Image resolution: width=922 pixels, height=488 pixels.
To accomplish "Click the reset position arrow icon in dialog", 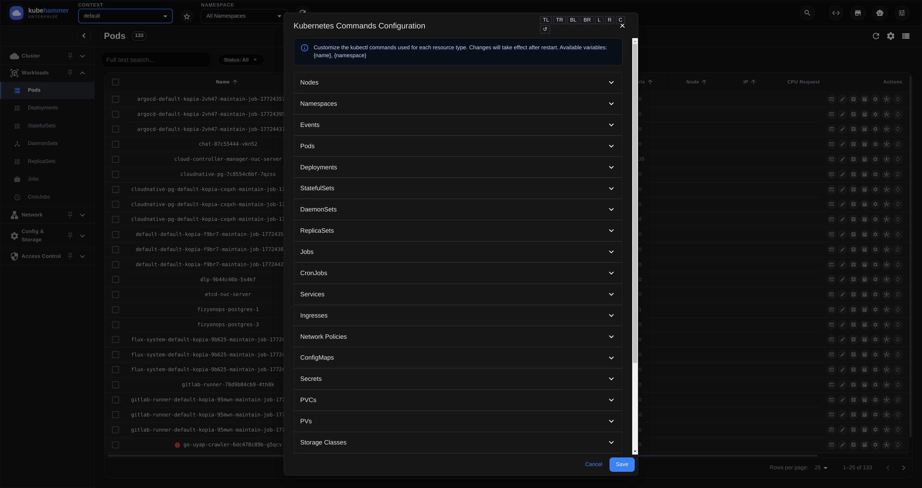I will [545, 29].
